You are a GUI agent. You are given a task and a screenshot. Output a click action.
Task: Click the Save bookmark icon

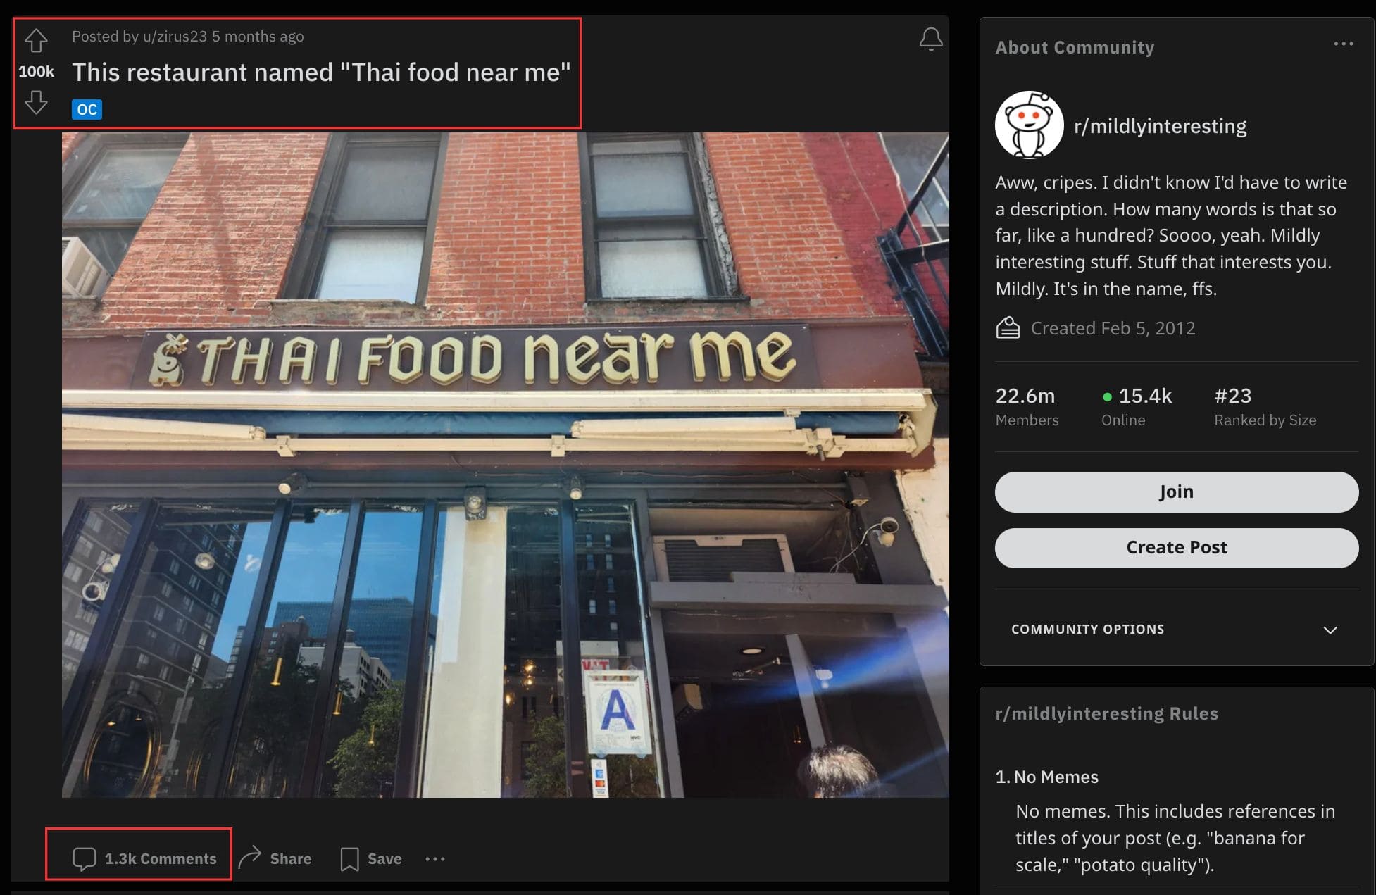pos(349,858)
